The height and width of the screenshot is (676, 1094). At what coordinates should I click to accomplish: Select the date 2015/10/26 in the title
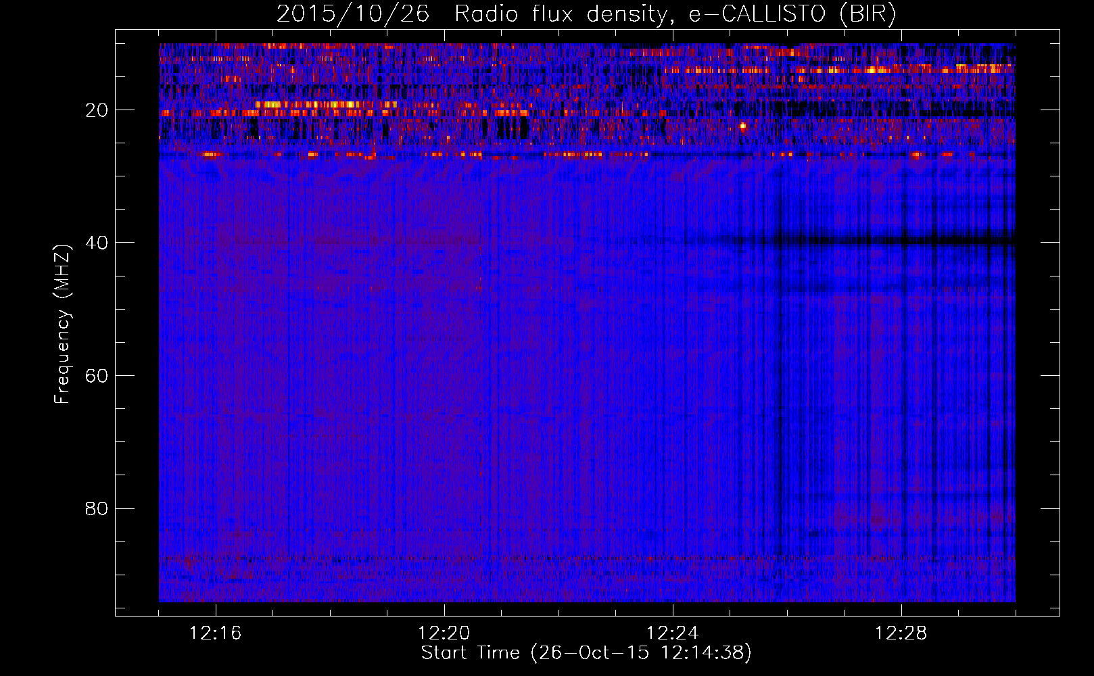[353, 14]
